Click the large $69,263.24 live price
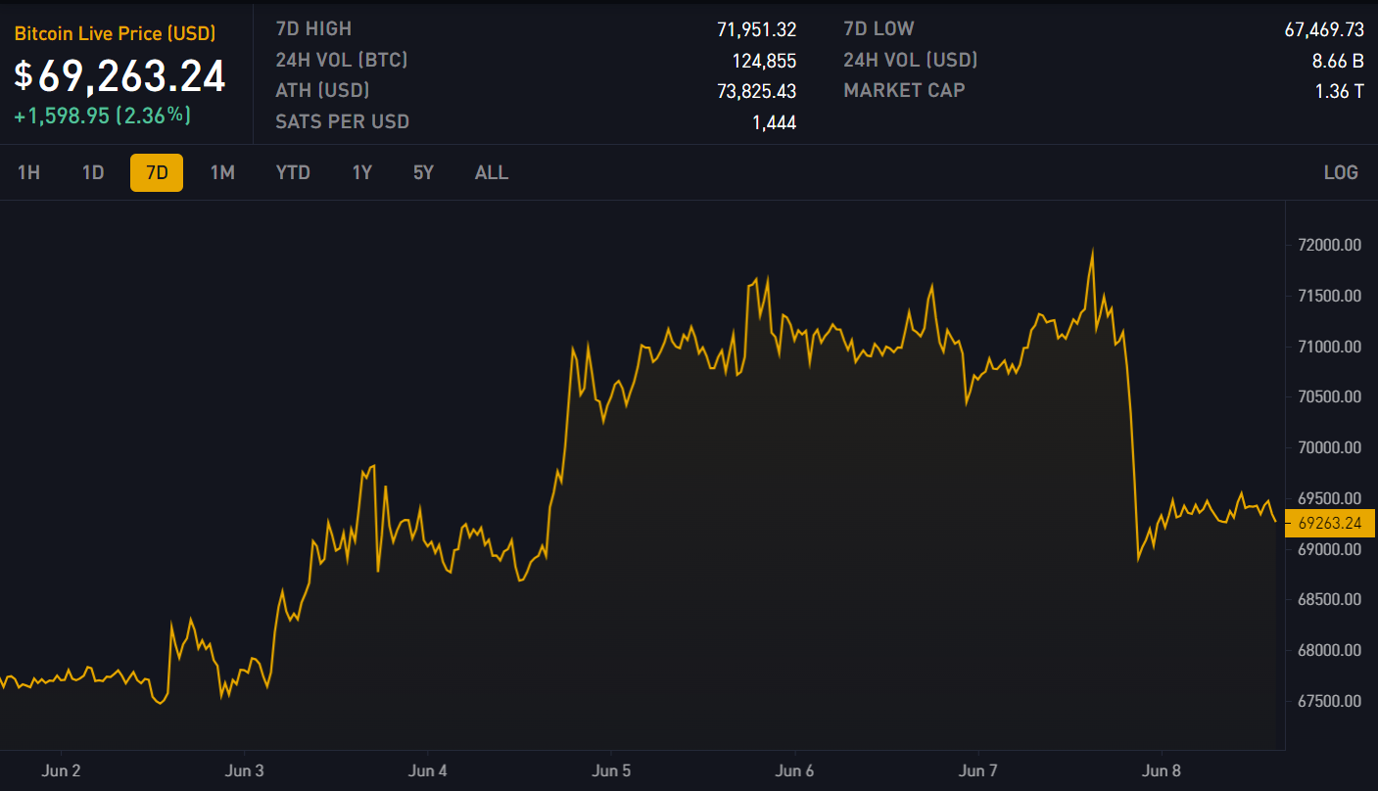 coord(120,76)
